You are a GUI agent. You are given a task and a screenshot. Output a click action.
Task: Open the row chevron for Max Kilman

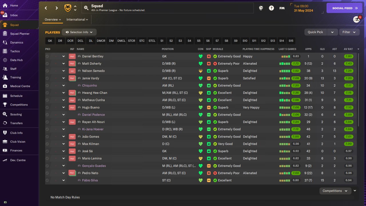pos(63,144)
